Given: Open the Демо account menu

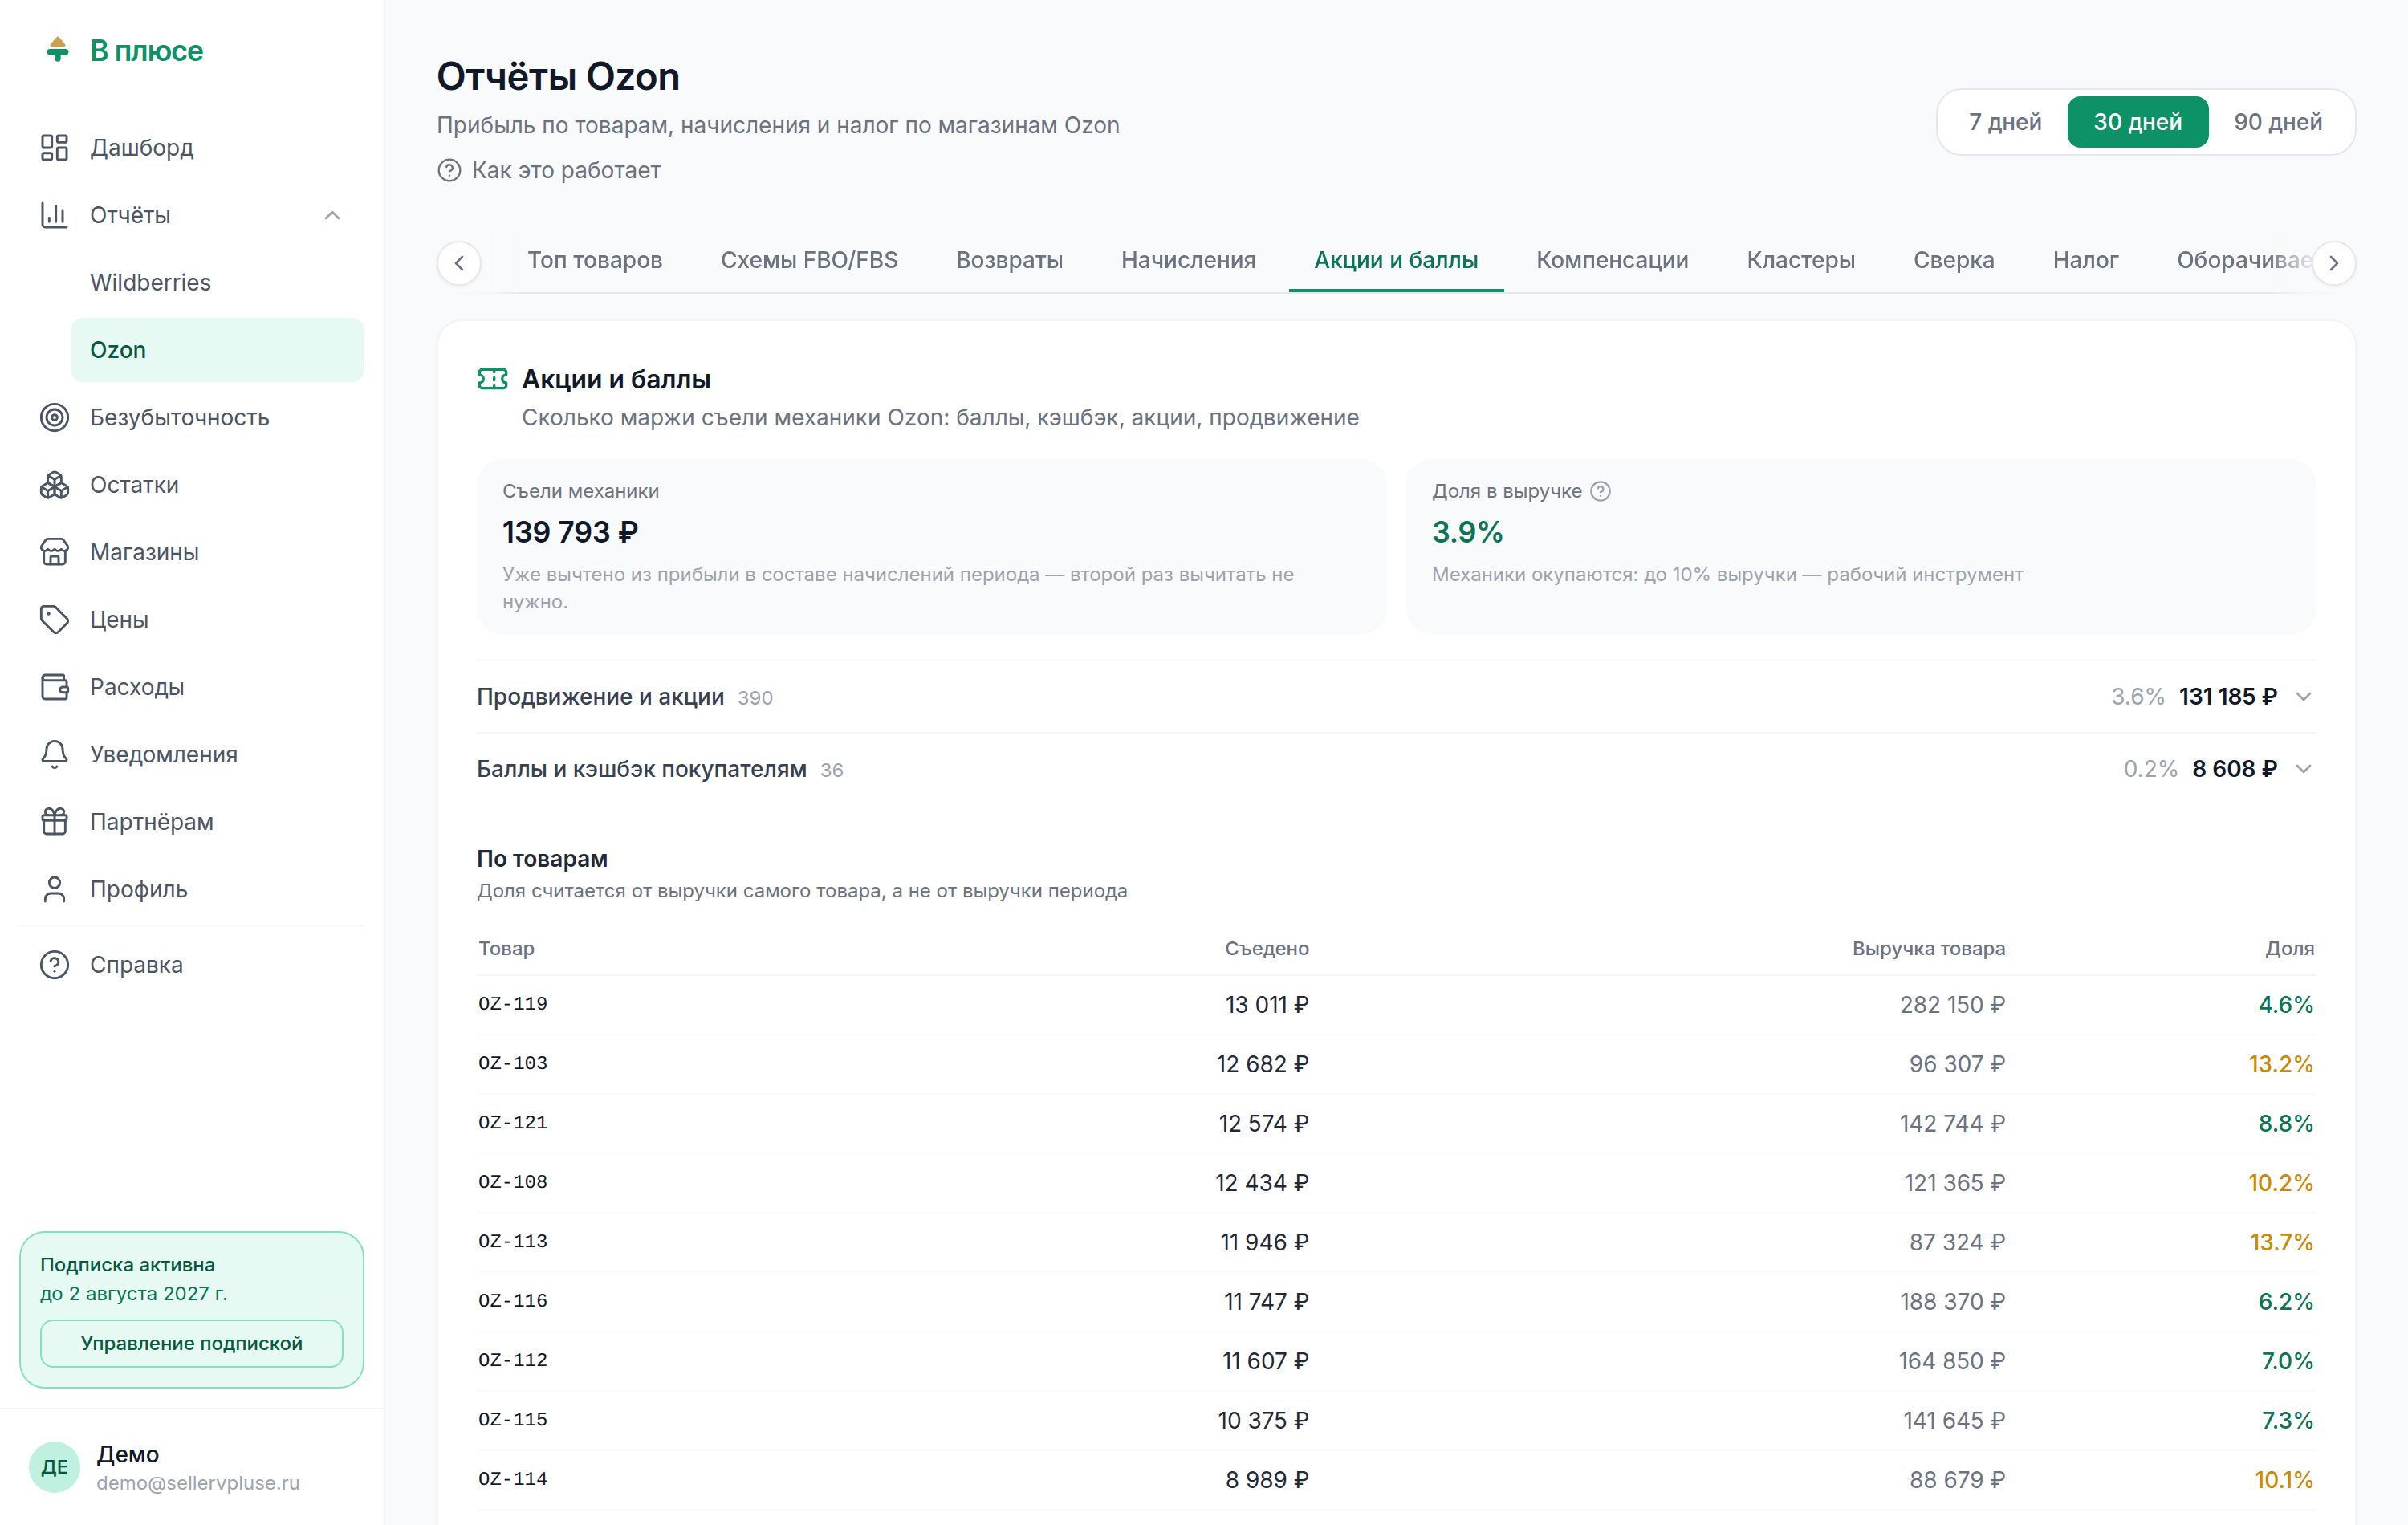Looking at the screenshot, I should tap(192, 1467).
